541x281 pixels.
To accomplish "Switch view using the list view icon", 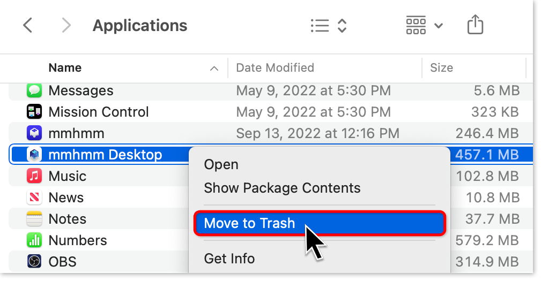I will (320, 26).
